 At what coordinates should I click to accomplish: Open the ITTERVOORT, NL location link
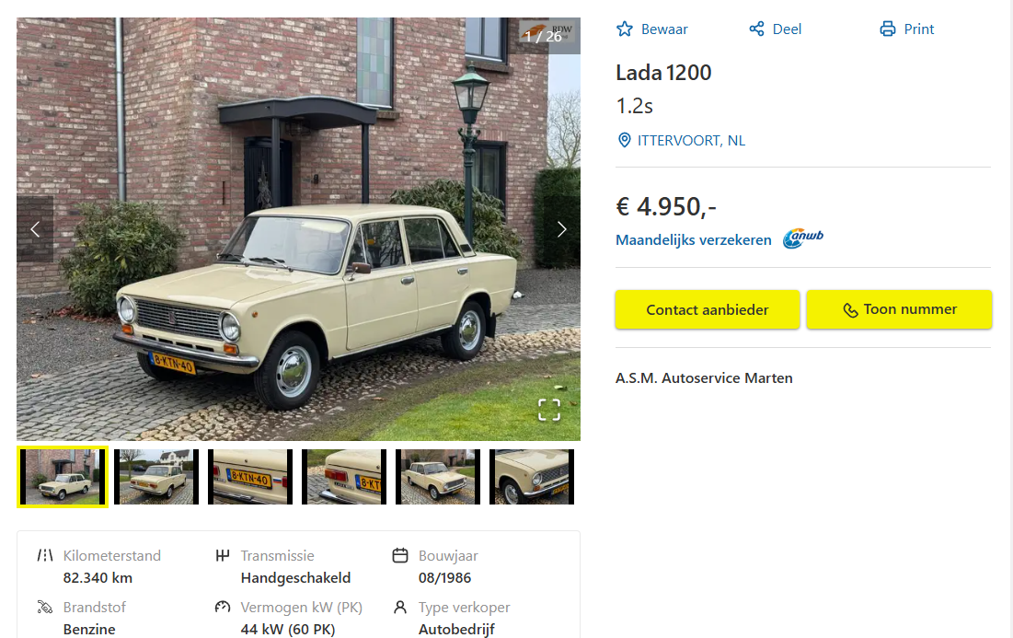pyautogui.click(x=691, y=141)
